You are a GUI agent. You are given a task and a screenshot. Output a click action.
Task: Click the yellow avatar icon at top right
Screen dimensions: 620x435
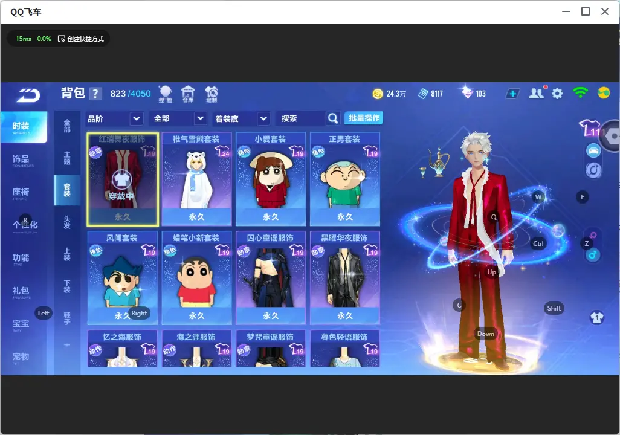pos(604,93)
